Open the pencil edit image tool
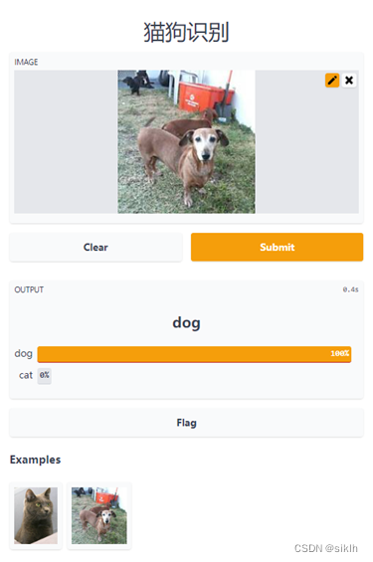This screenshot has width=373, height=562. (332, 81)
